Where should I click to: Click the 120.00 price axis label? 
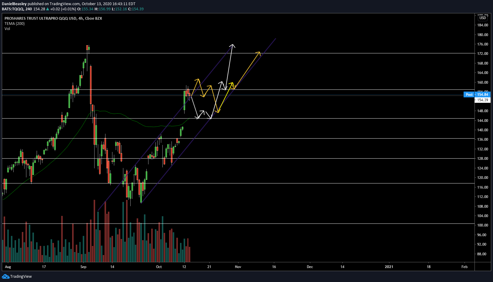(x=483, y=178)
